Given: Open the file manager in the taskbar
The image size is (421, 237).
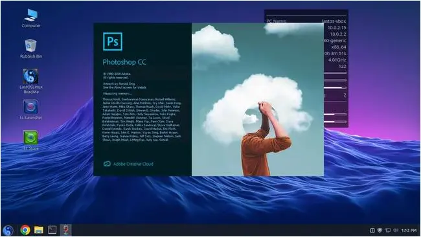Looking at the screenshot, I should point(39,230).
